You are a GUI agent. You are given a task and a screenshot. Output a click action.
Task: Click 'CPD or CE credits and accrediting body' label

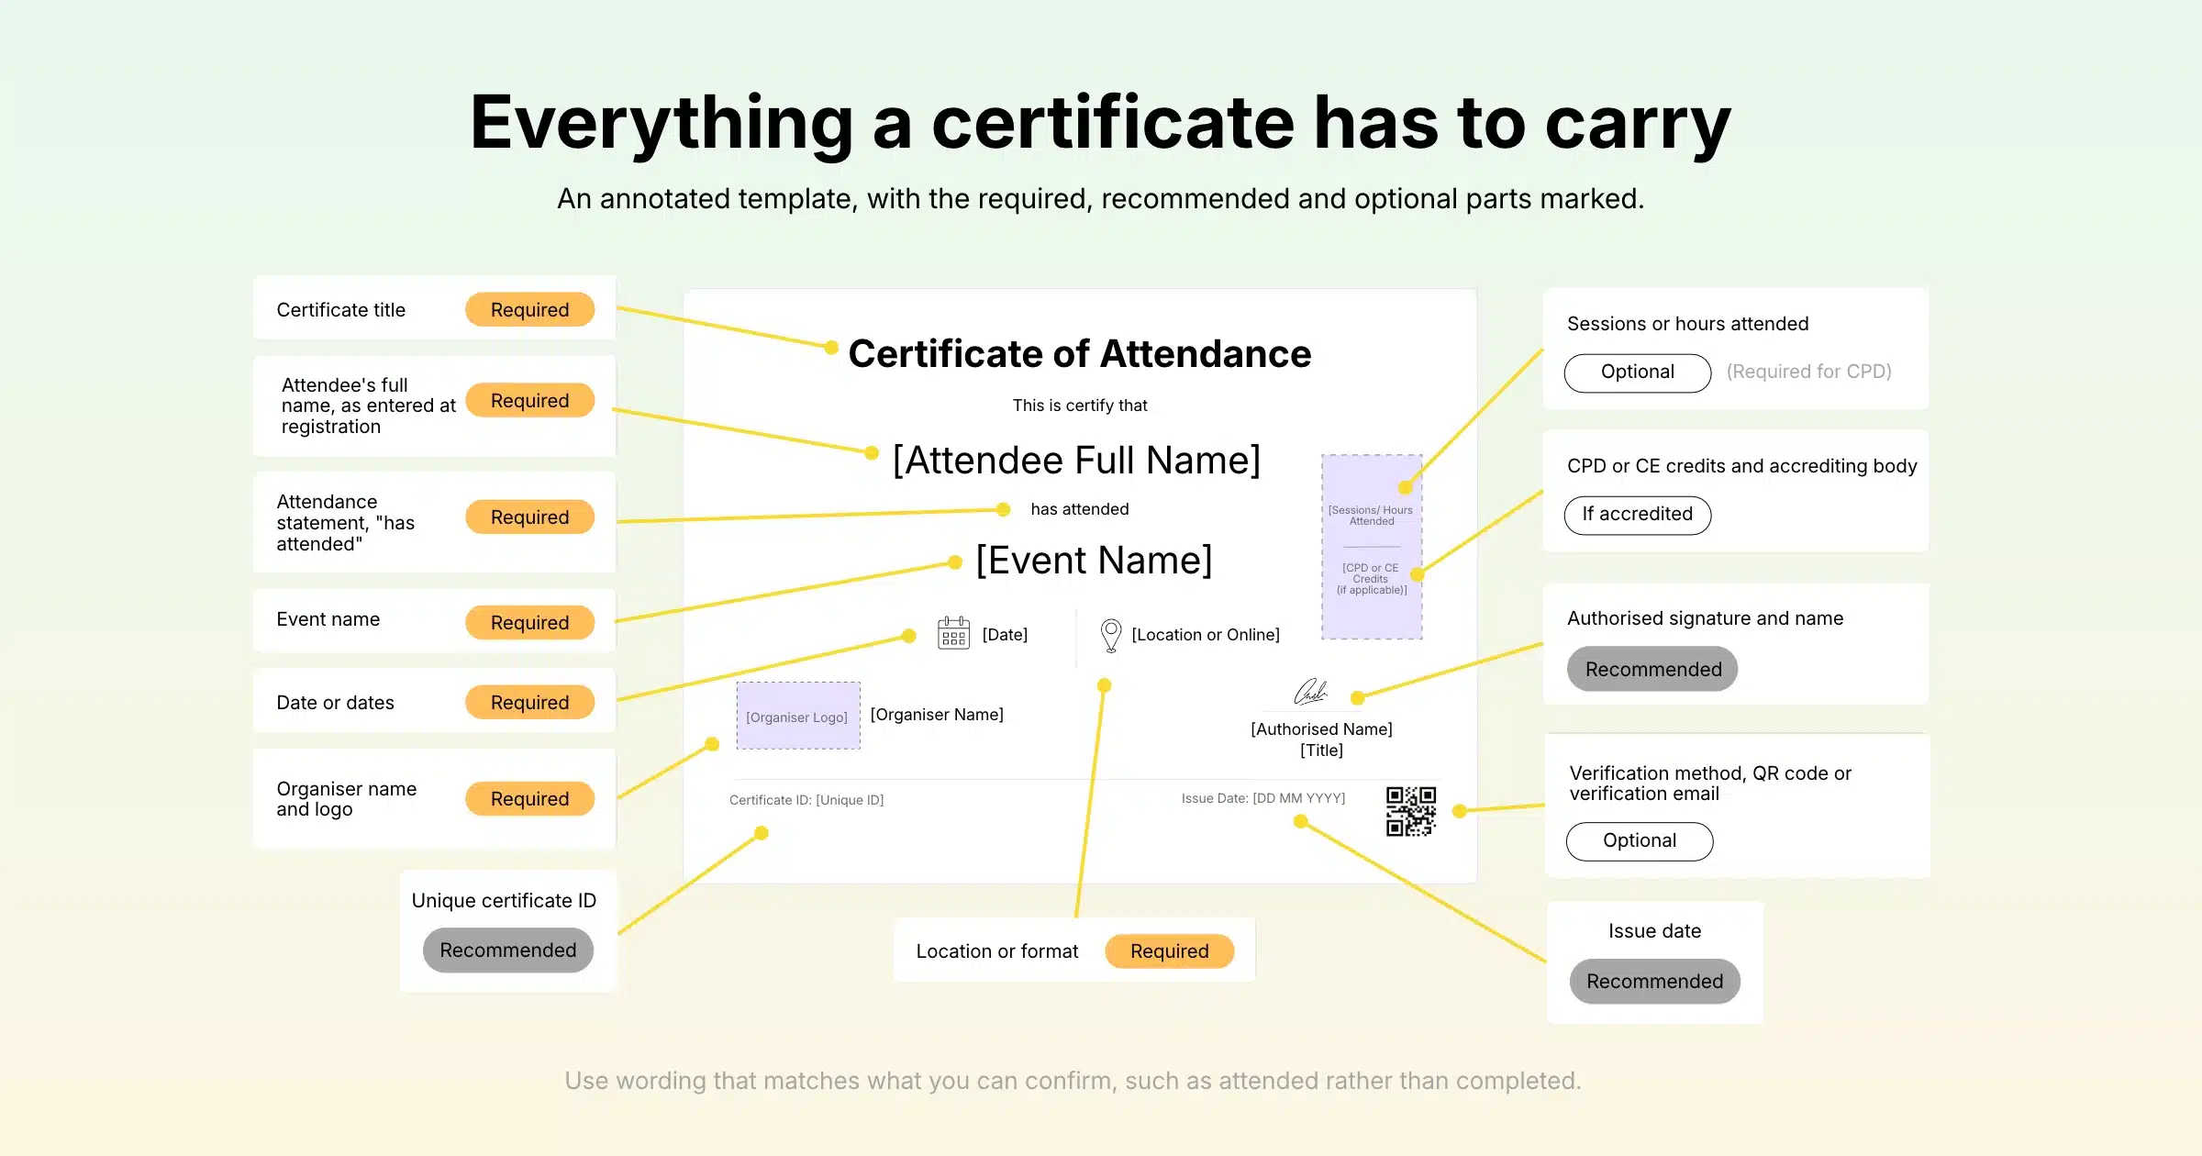pos(1741,466)
